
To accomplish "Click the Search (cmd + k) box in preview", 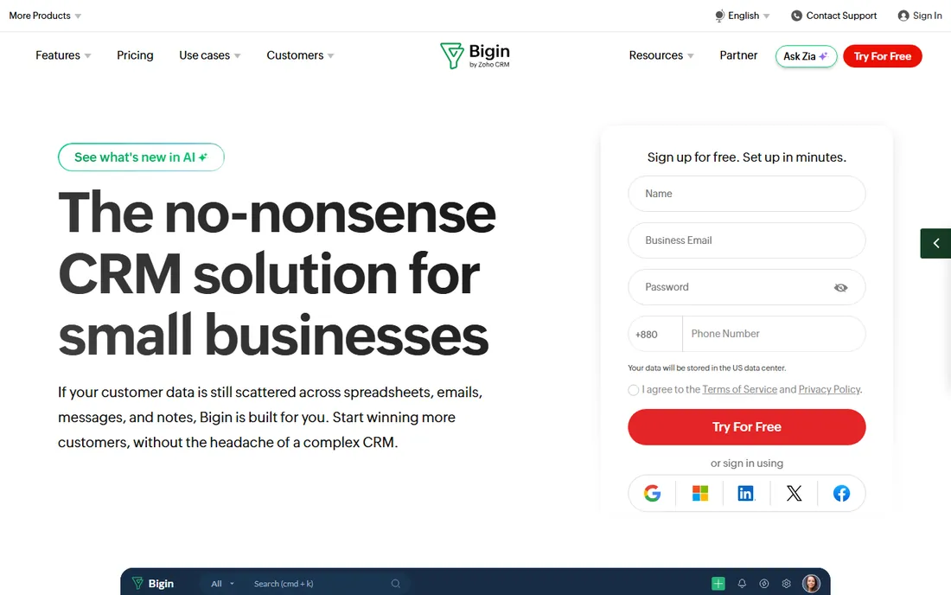I will click(x=328, y=584).
